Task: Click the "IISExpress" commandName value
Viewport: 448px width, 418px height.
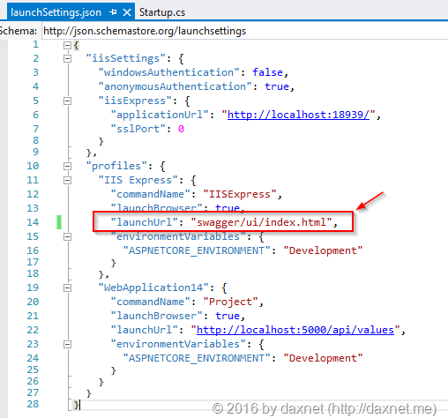Action: tap(240, 194)
